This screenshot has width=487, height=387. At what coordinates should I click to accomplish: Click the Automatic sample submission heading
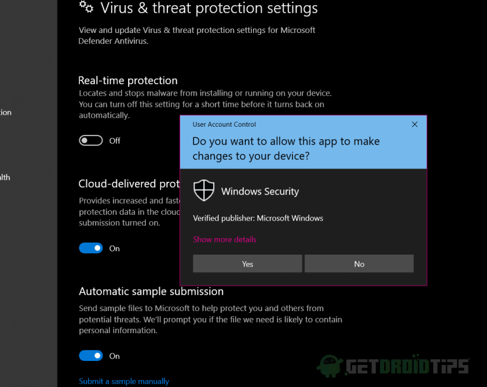point(151,291)
